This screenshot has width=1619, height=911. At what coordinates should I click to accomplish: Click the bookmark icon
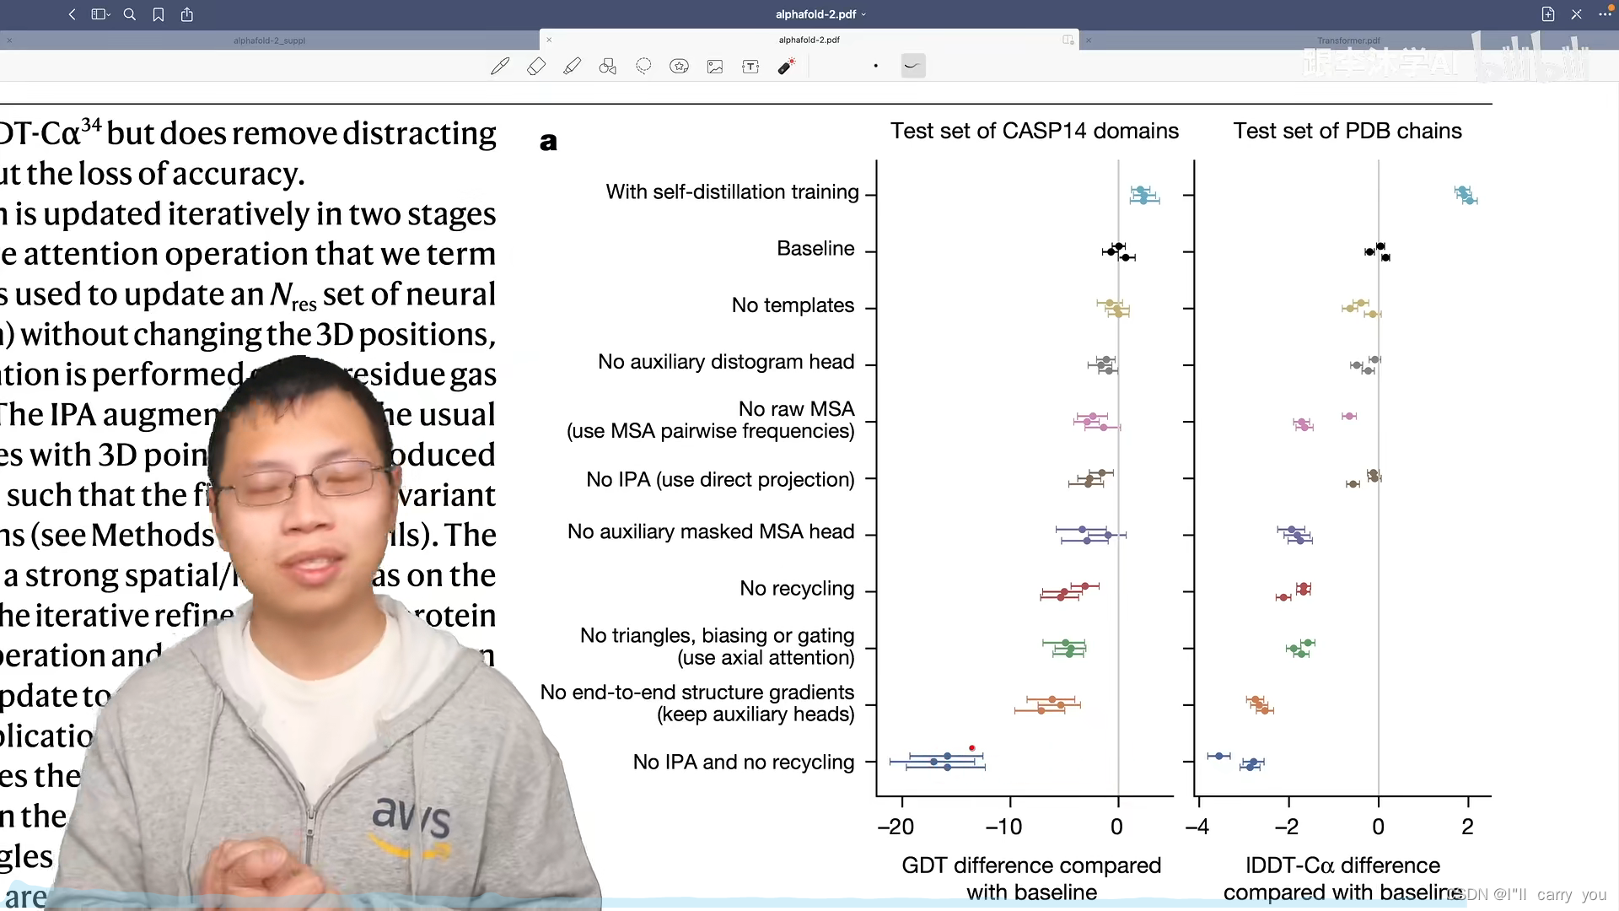click(159, 14)
